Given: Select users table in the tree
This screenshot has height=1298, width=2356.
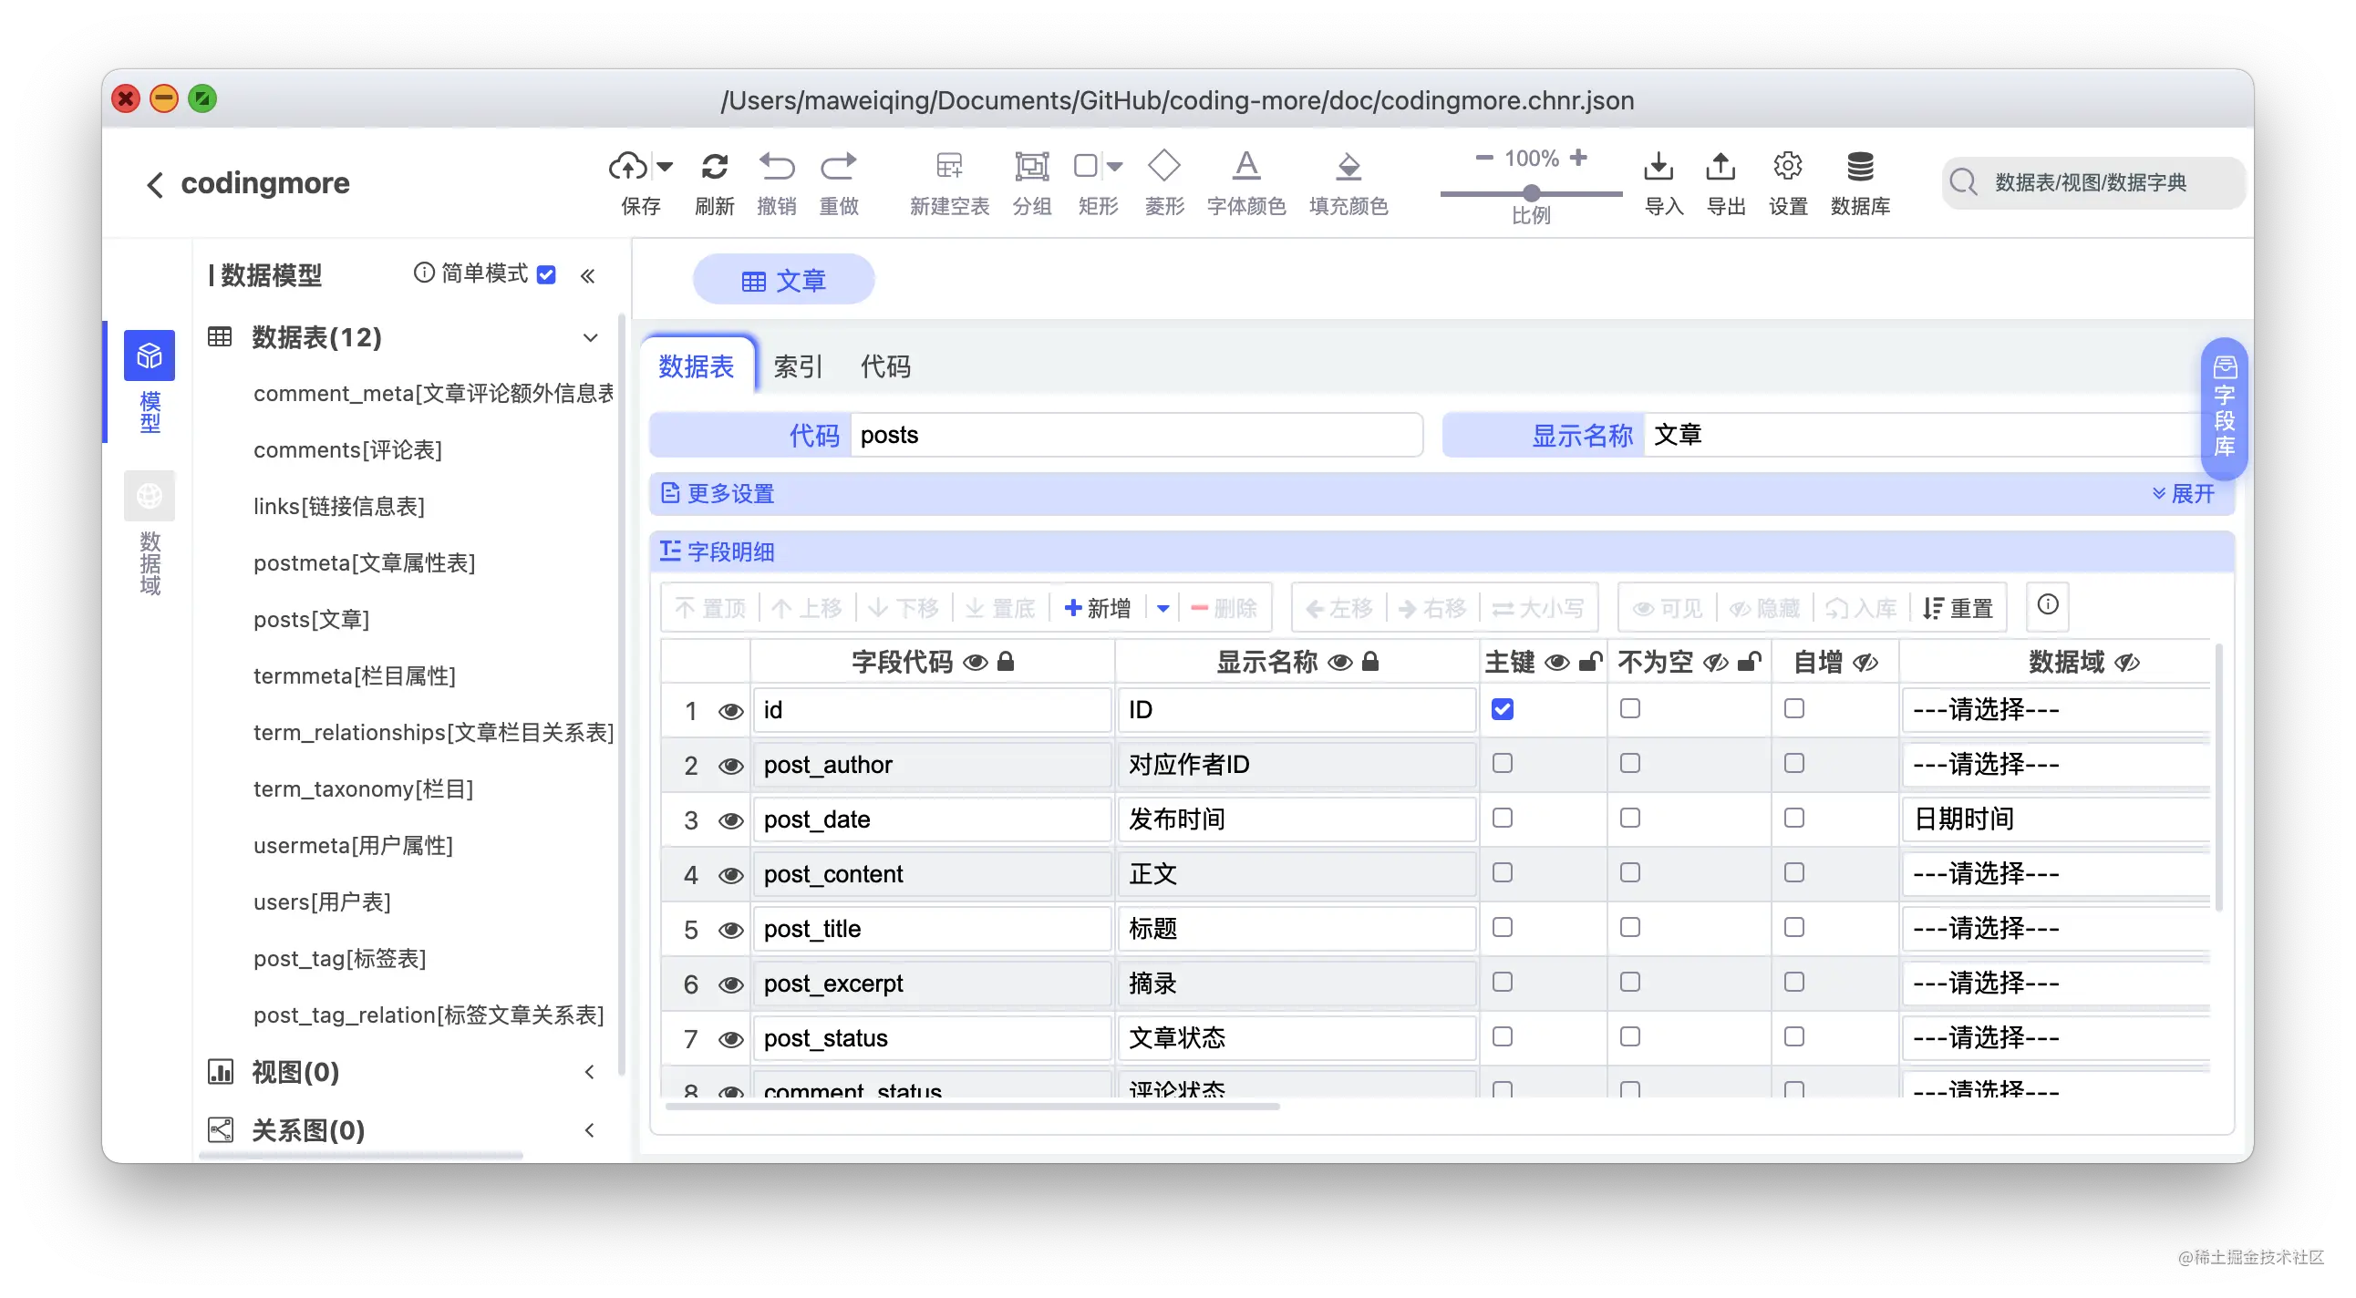Looking at the screenshot, I should tap(322, 902).
